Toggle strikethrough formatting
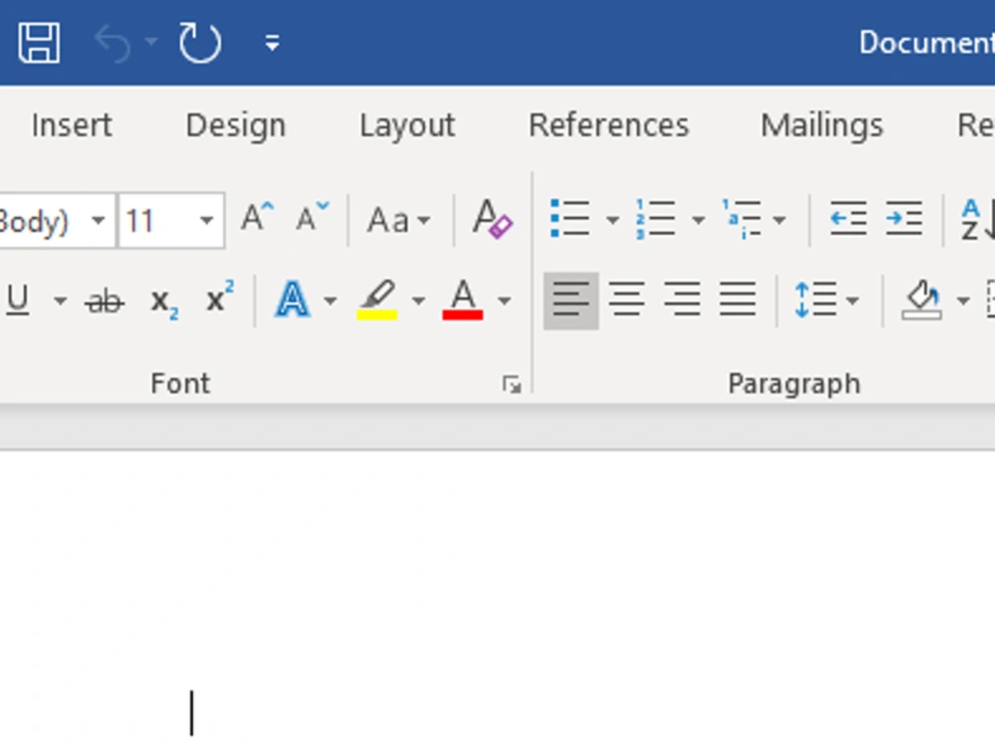This screenshot has height=746, width=995. pyautogui.click(x=104, y=301)
